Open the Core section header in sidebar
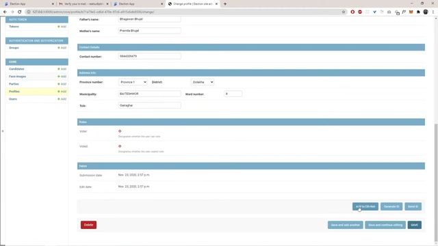This screenshot has width=438, height=246. tap(36, 62)
